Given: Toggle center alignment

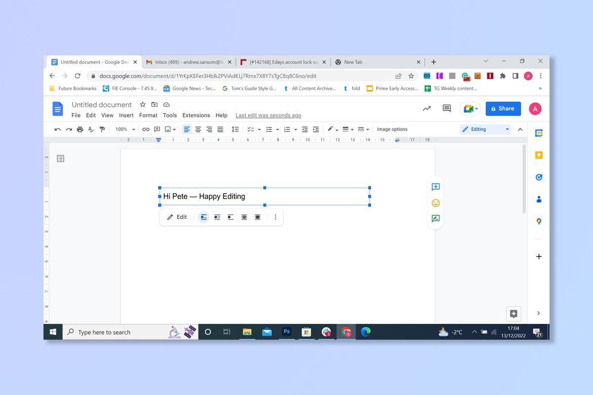Looking at the screenshot, I should coord(198,129).
